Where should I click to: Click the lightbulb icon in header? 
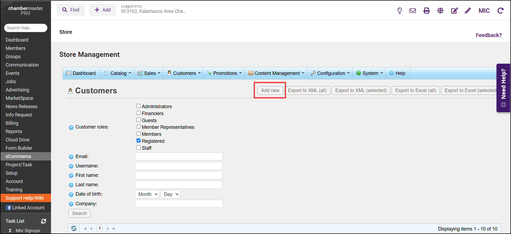coord(400,11)
